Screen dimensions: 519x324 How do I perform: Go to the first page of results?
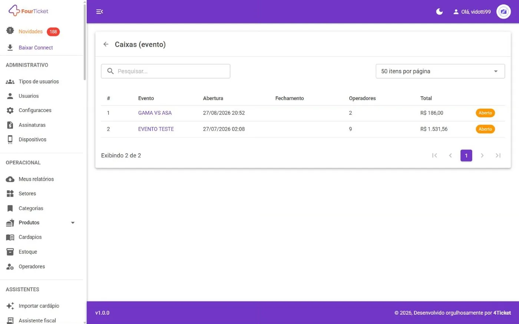pos(434,155)
